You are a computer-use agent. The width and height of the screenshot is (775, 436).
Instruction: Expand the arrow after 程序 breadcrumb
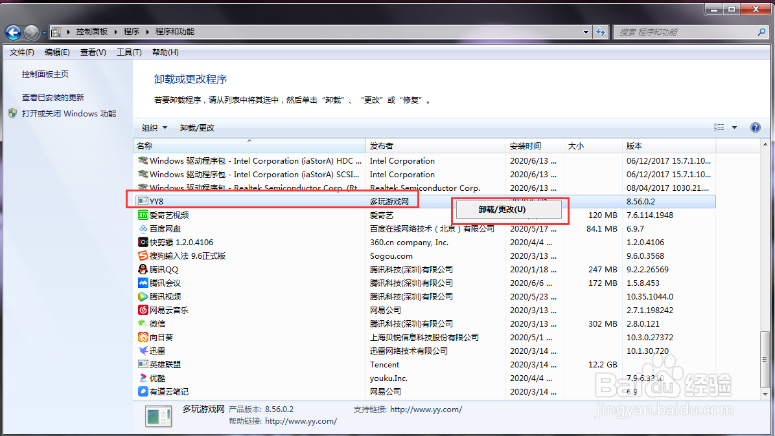147,32
